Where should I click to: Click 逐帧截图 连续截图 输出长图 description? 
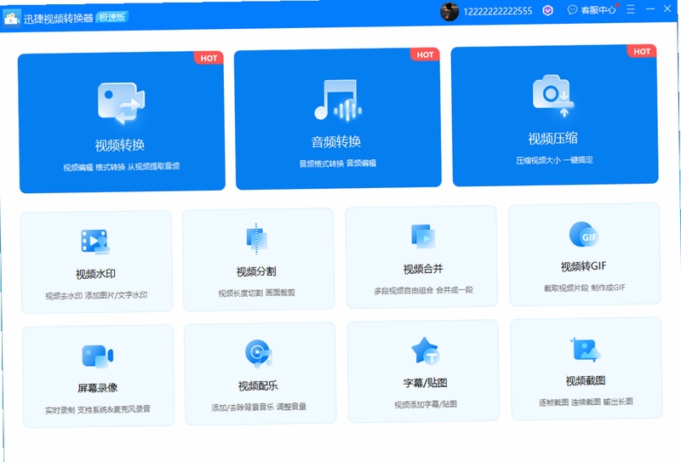click(586, 402)
